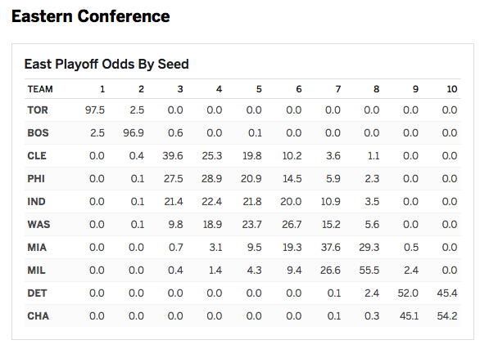Select the CLE team label
The height and width of the screenshot is (349, 489).
(37, 156)
